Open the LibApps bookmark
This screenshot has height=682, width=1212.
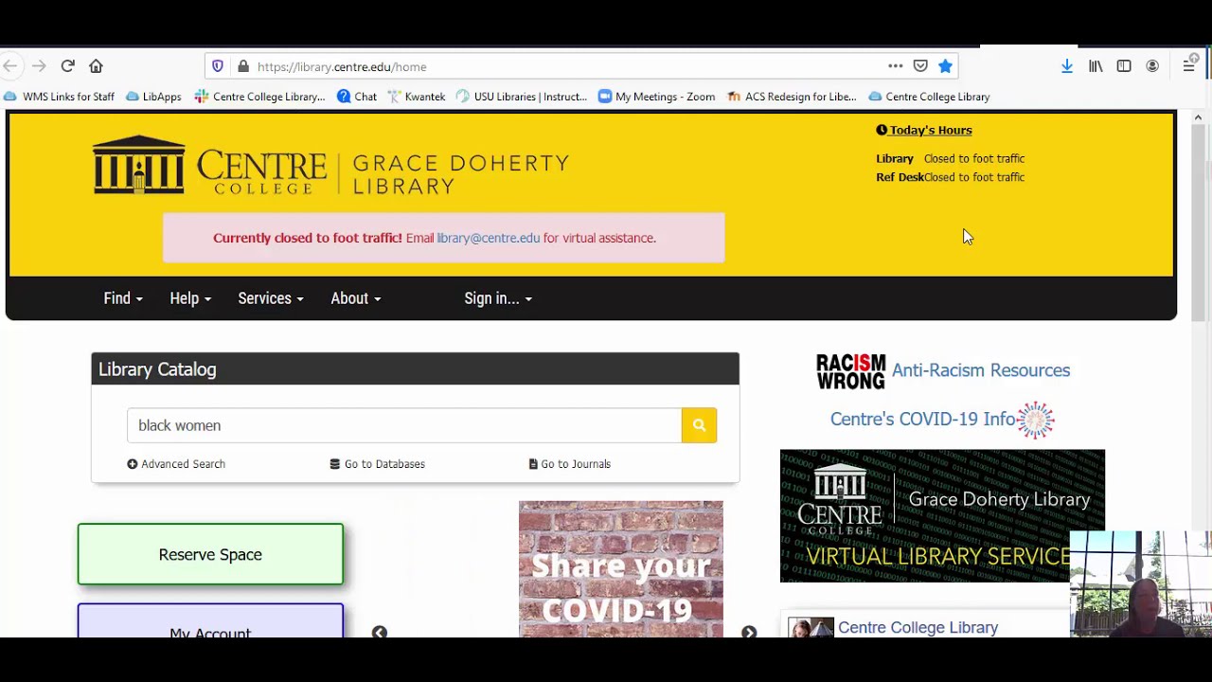pos(153,97)
